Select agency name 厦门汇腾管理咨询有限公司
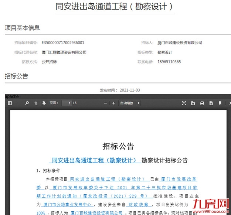 64,52
